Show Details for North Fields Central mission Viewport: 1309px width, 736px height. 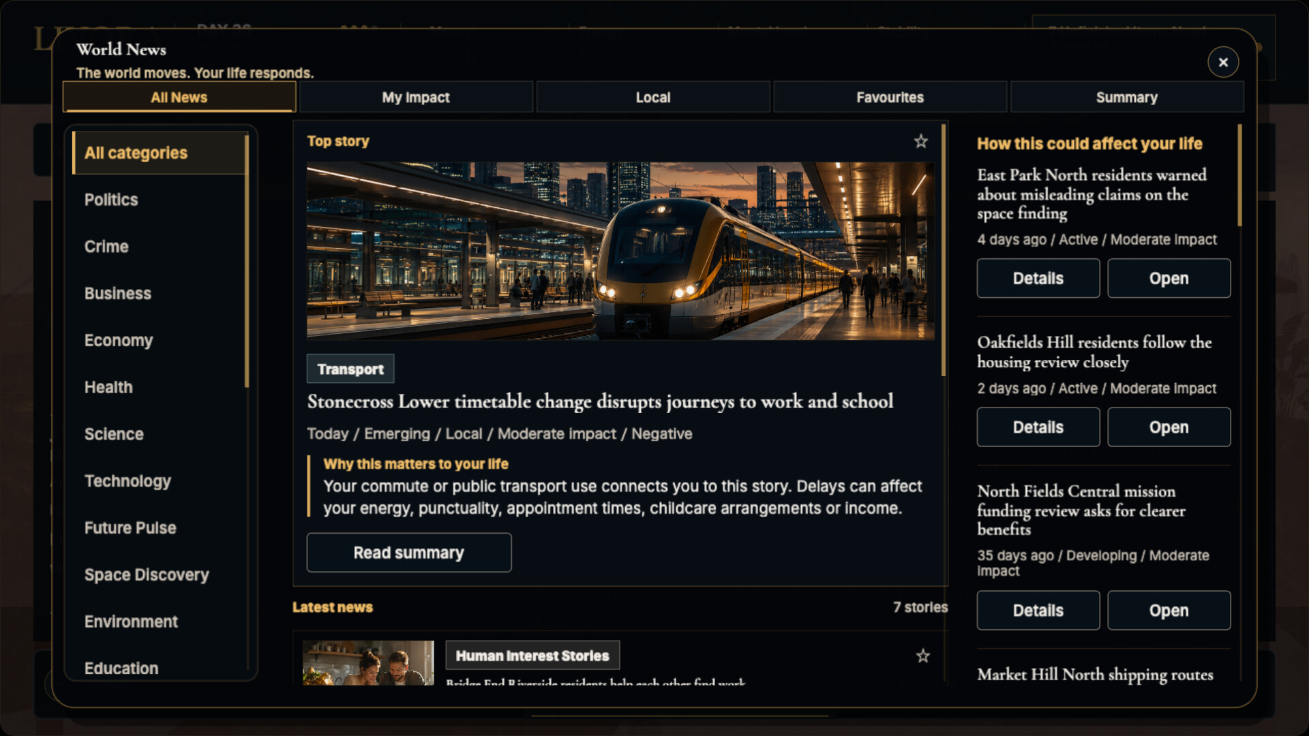click(1038, 611)
